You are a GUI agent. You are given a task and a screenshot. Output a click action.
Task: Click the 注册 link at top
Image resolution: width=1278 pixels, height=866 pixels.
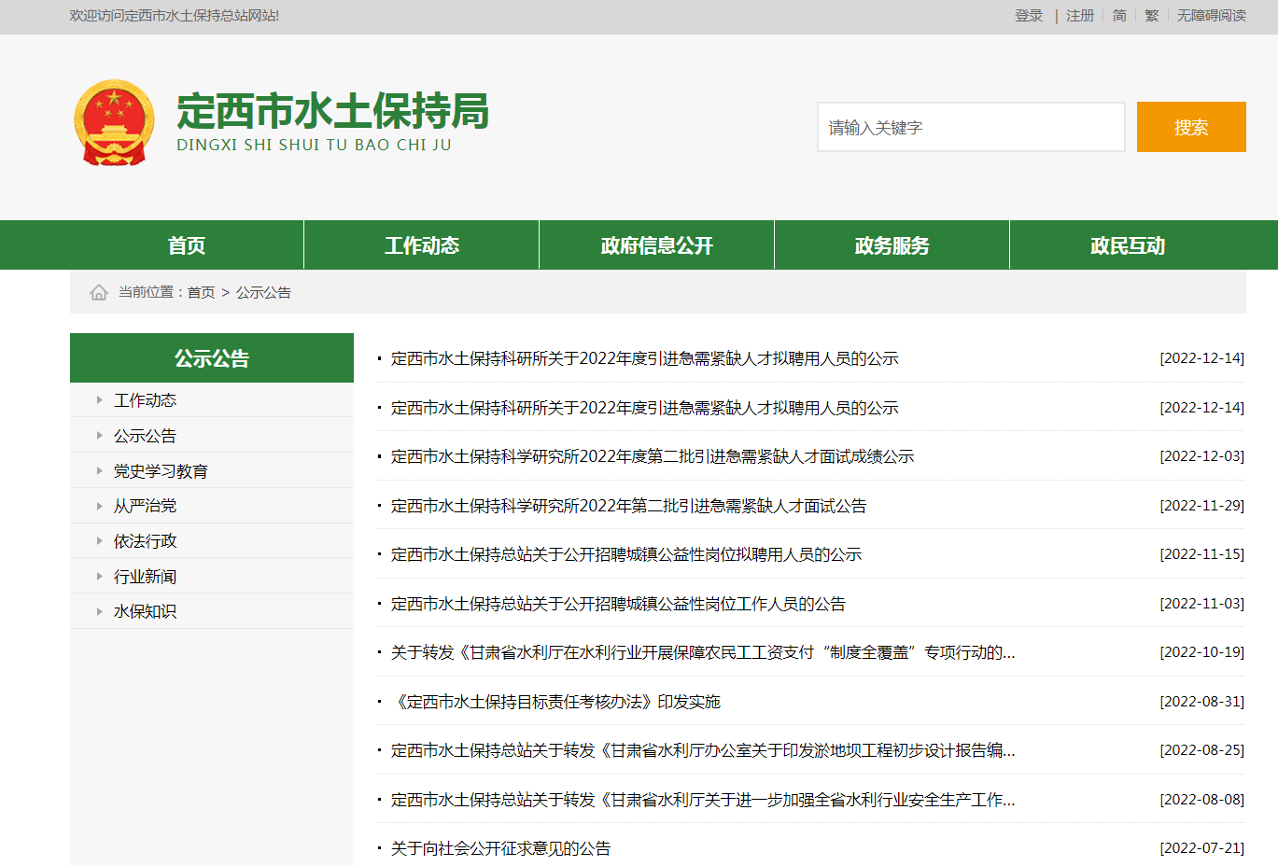(1080, 16)
